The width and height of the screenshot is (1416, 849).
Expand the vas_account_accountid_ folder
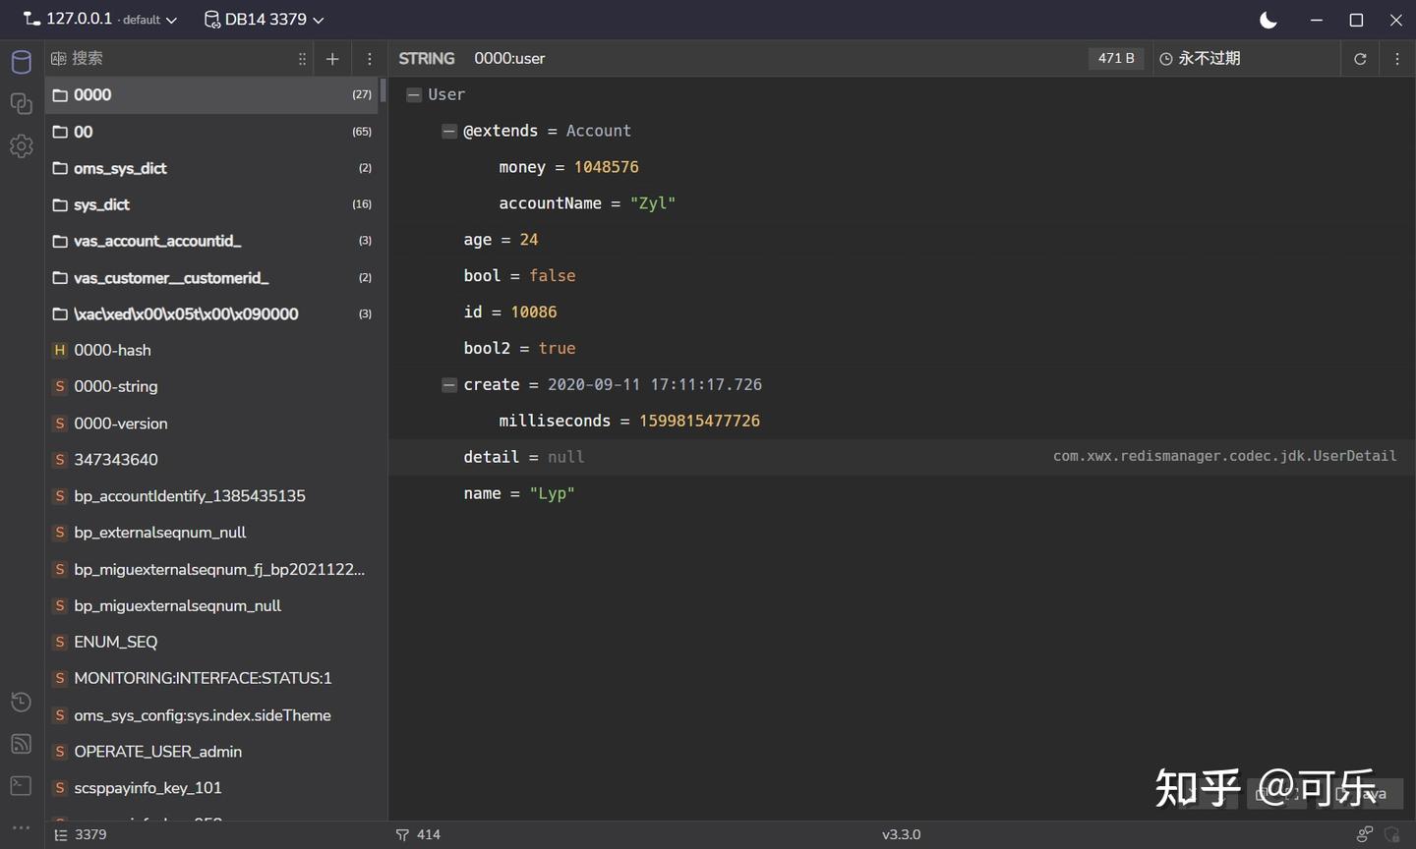[x=212, y=241]
